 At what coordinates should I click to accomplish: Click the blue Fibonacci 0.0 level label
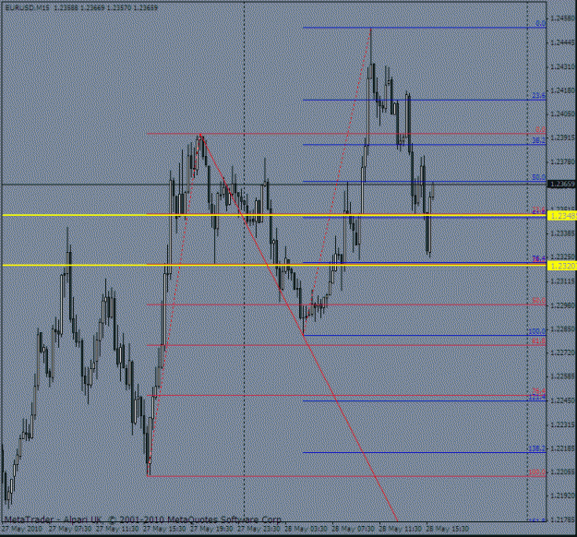pyautogui.click(x=540, y=24)
